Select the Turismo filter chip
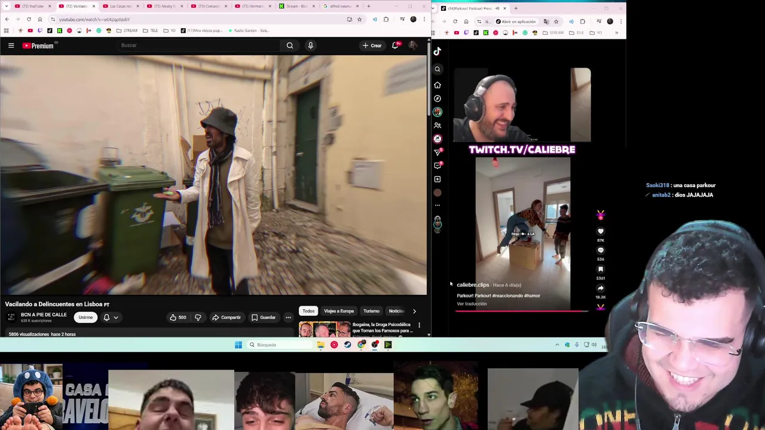The width and height of the screenshot is (765, 430). pos(371,311)
